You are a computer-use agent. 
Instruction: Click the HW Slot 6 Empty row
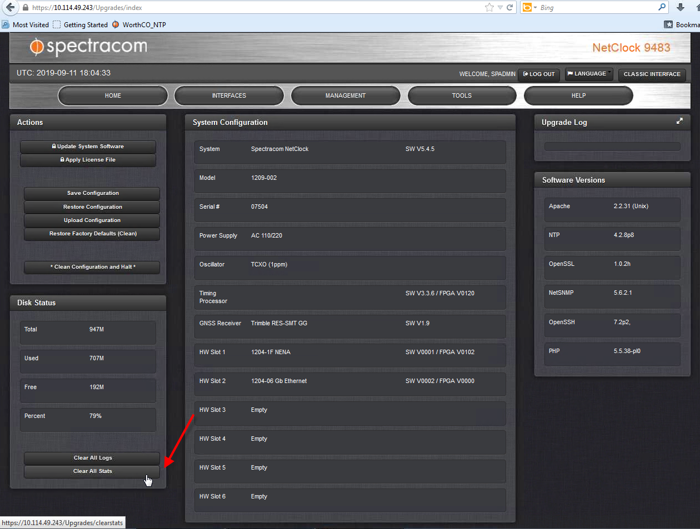point(350,500)
